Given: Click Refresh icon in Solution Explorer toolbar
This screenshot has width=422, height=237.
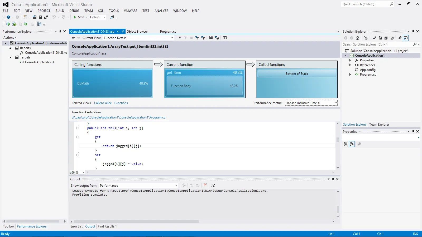Looking at the screenshot, I should coord(380,38).
